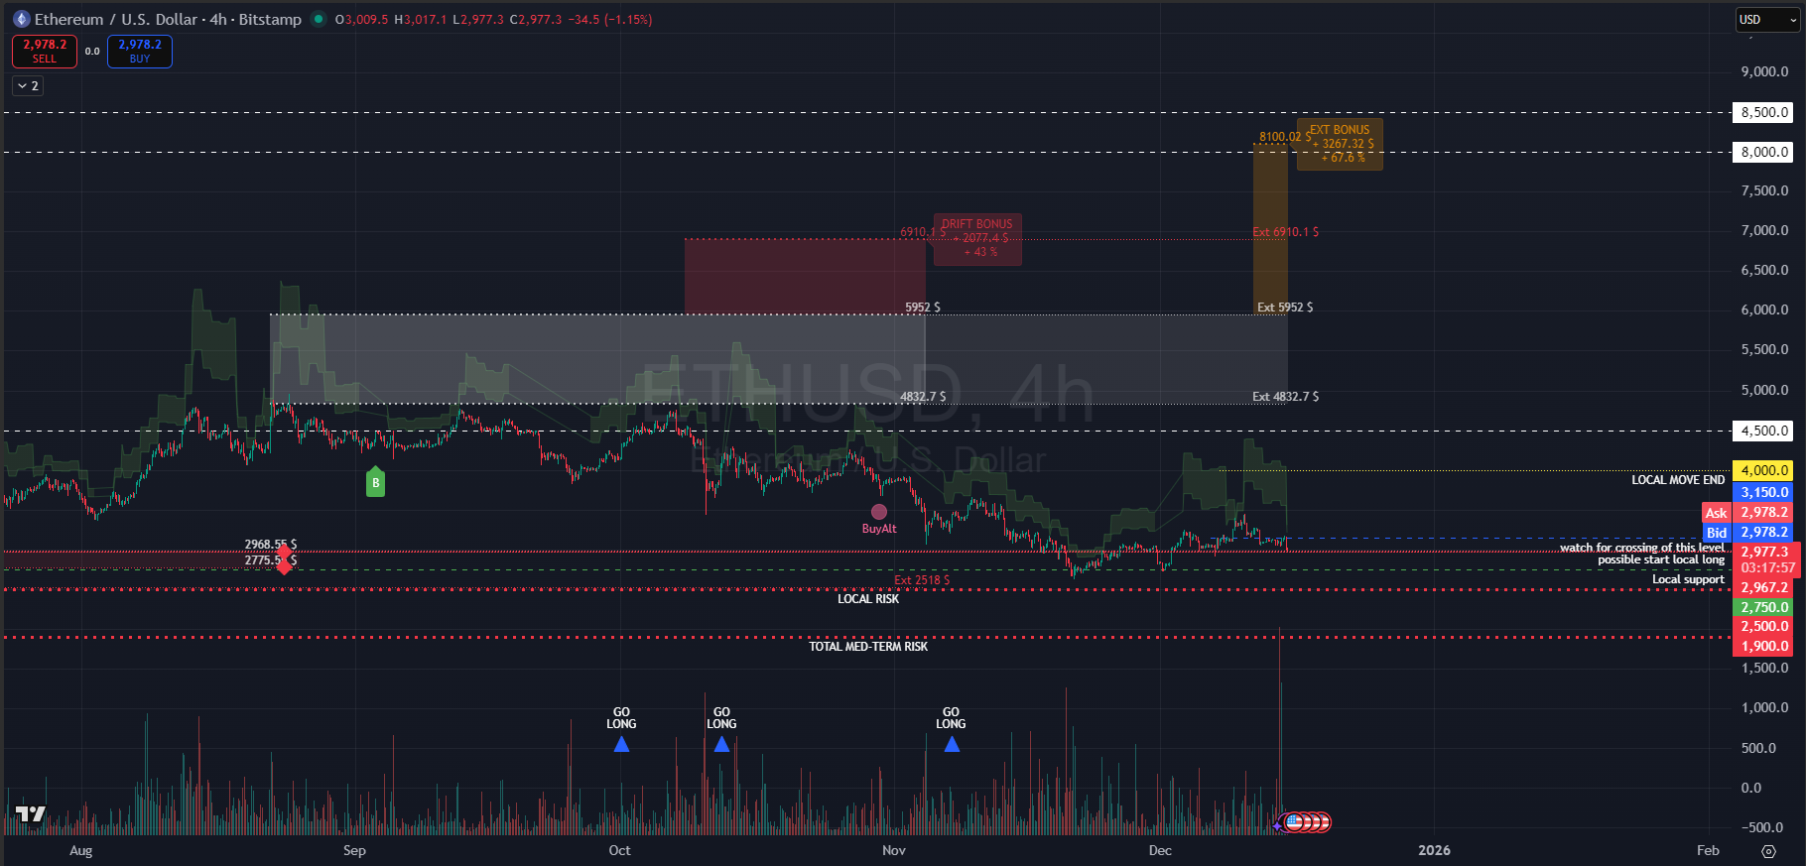Click the US flag economic event icon
This screenshot has width=1806, height=866.
tap(1294, 821)
